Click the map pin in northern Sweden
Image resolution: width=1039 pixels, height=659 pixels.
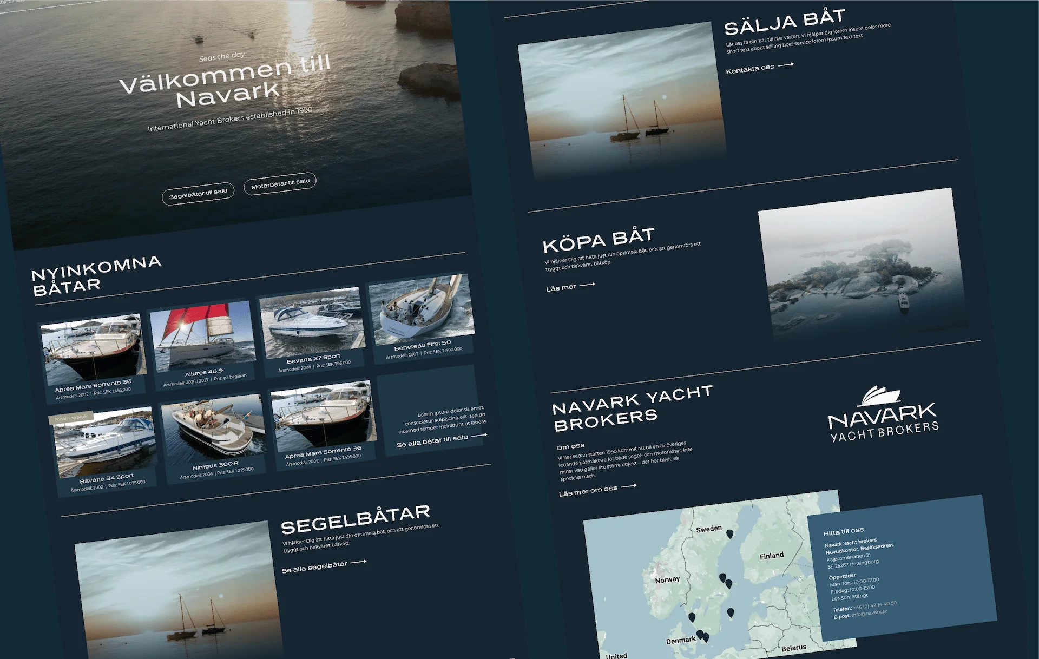point(729,534)
